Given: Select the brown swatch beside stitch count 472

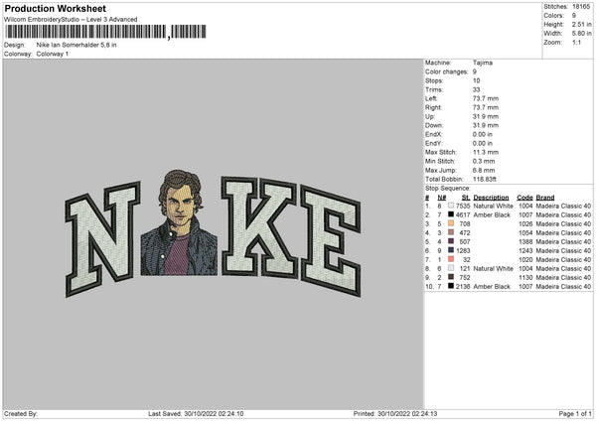Looking at the screenshot, I should click(451, 232).
